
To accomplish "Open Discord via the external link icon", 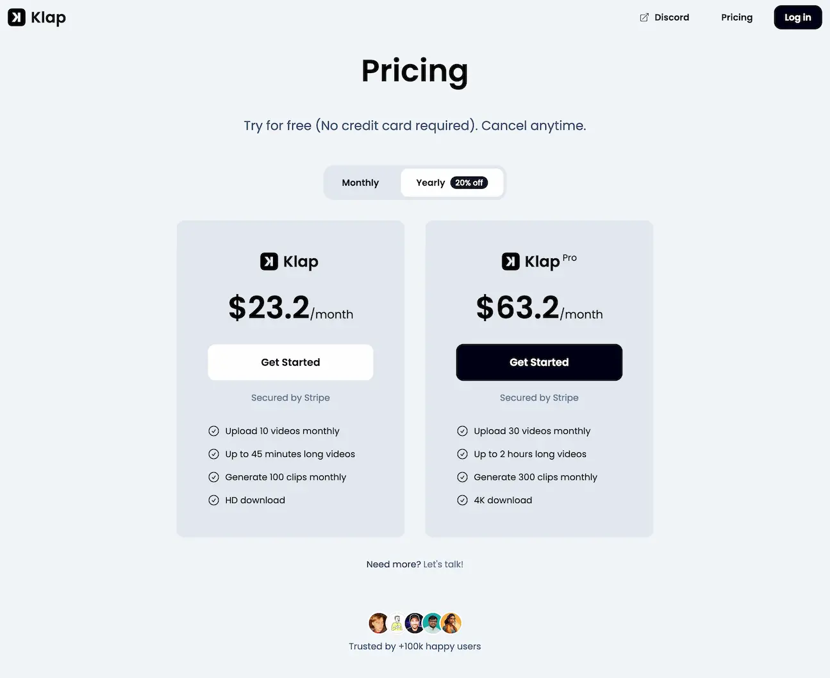I will [643, 17].
